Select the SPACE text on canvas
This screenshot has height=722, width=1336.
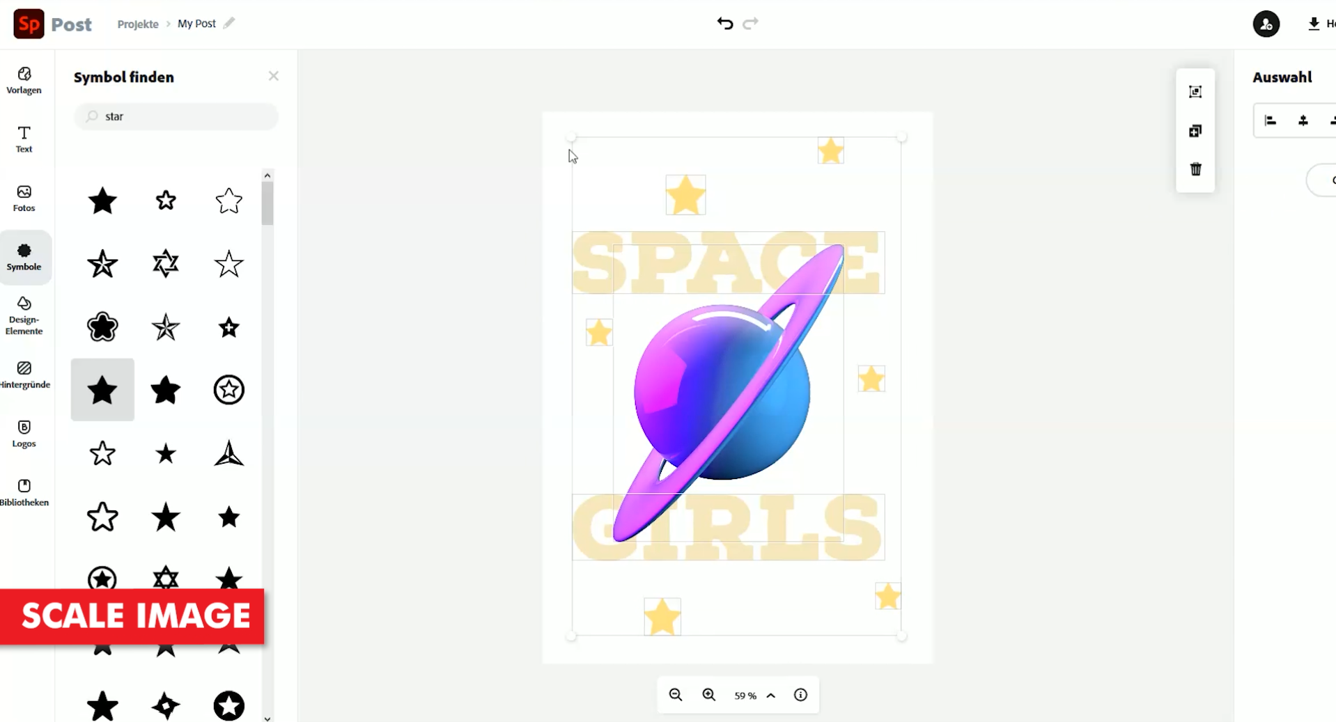[728, 262]
